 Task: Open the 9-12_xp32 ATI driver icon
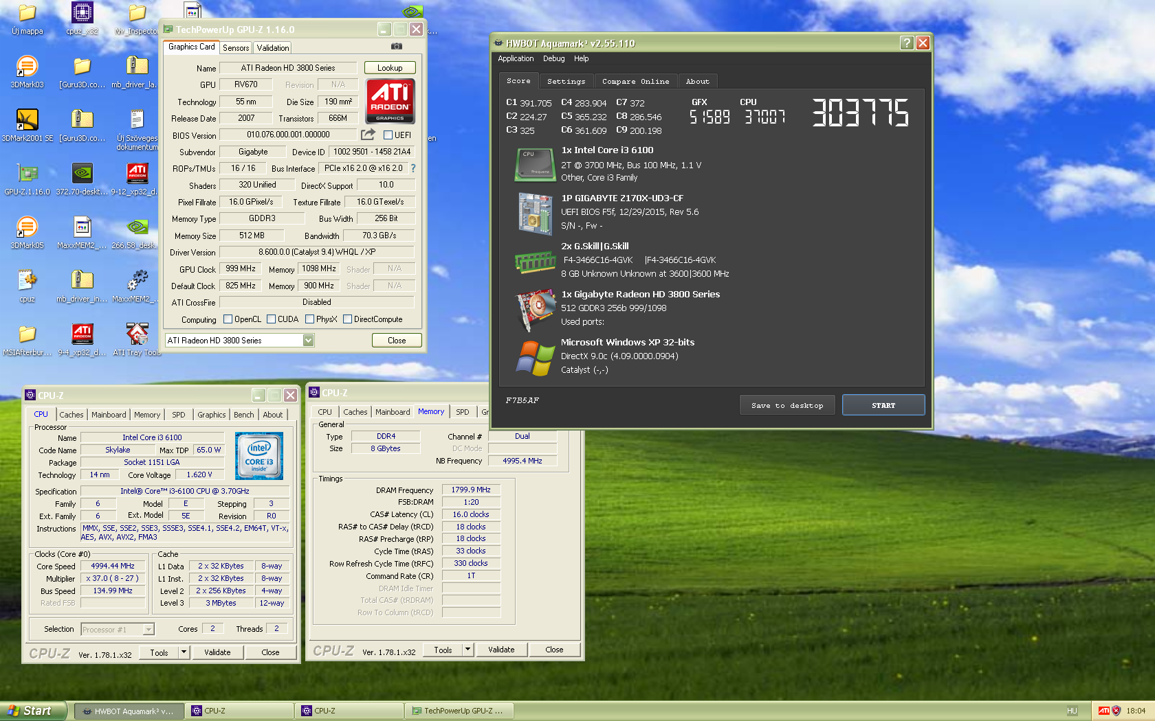pyautogui.click(x=137, y=179)
